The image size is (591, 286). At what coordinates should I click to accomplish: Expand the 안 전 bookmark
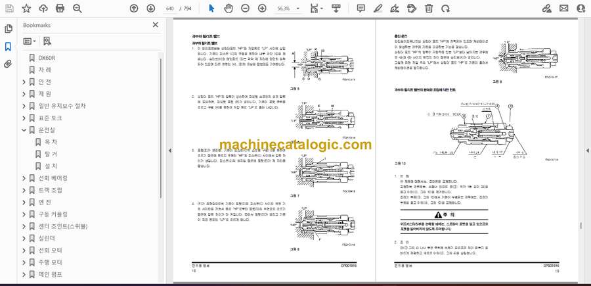24,82
